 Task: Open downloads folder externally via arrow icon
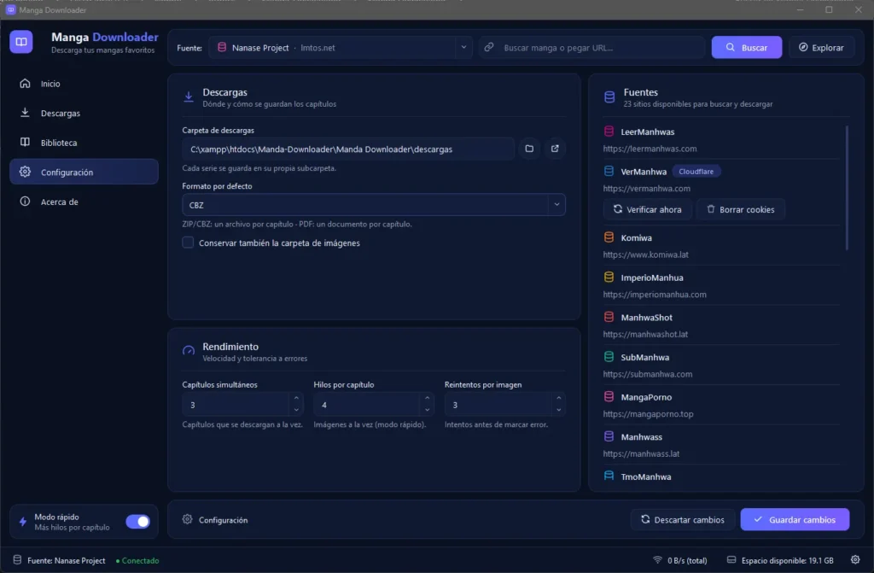[x=555, y=149]
